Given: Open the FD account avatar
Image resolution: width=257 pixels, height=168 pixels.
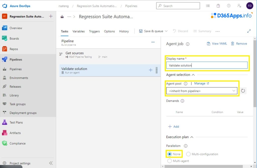Looking at the screenshot, I should (x=250, y=6).
